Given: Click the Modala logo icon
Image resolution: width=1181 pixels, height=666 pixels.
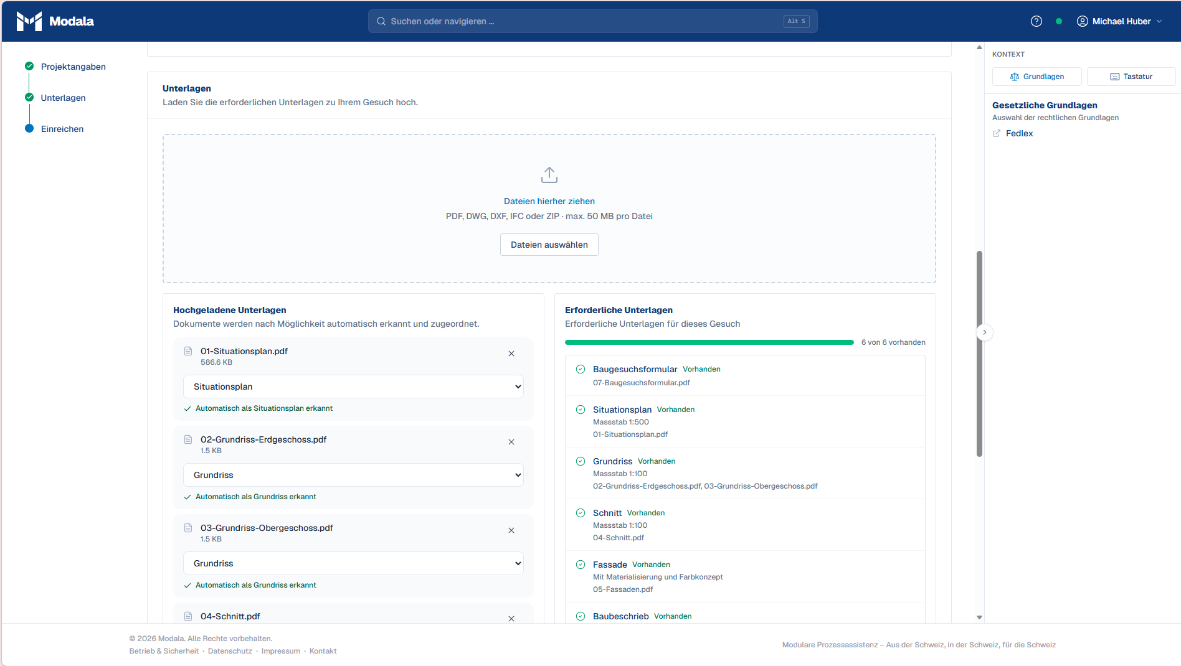Looking at the screenshot, I should tap(29, 21).
